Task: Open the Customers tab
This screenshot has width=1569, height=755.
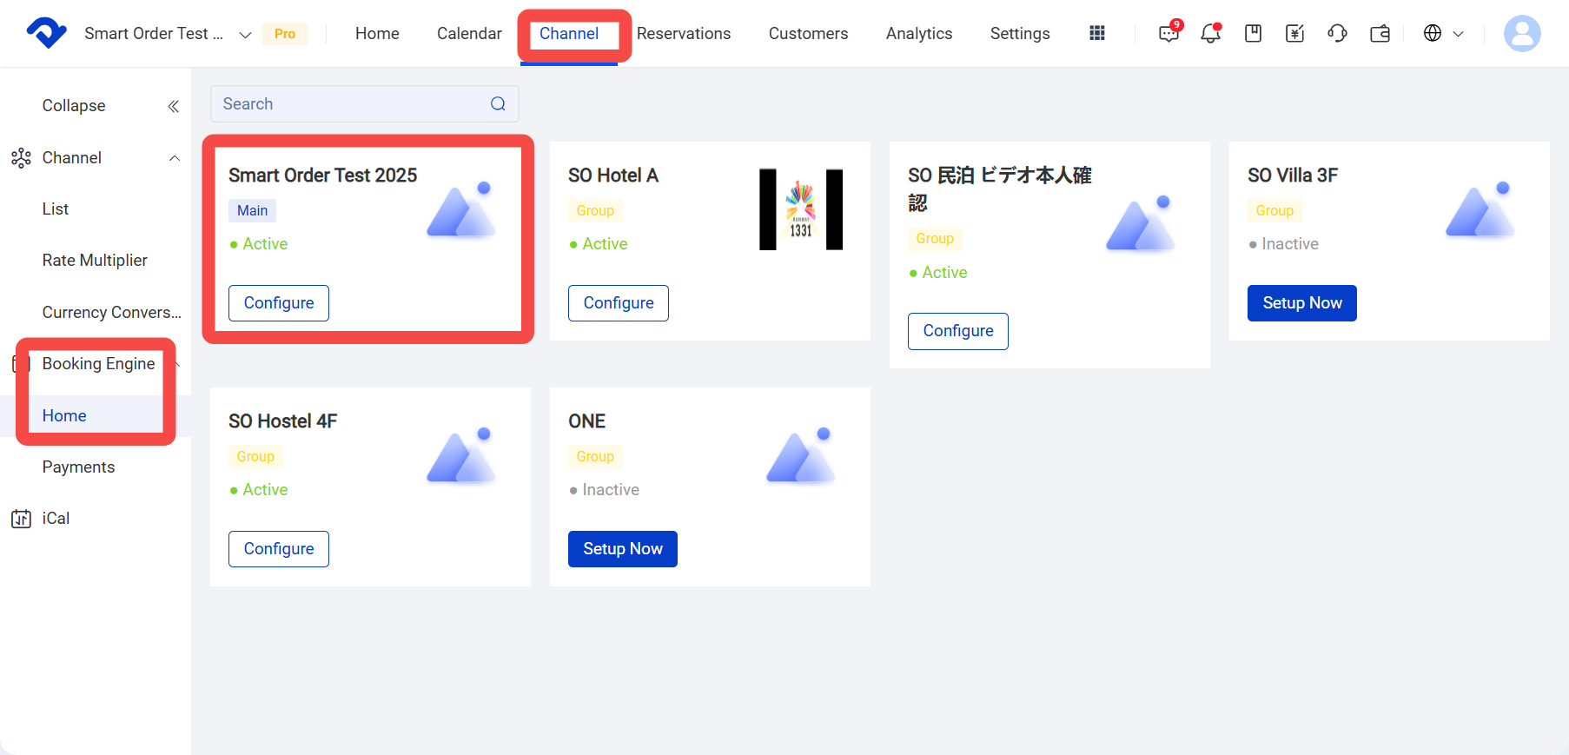Action: click(808, 33)
